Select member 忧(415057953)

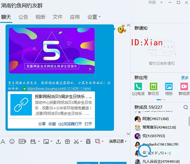pos(154,136)
